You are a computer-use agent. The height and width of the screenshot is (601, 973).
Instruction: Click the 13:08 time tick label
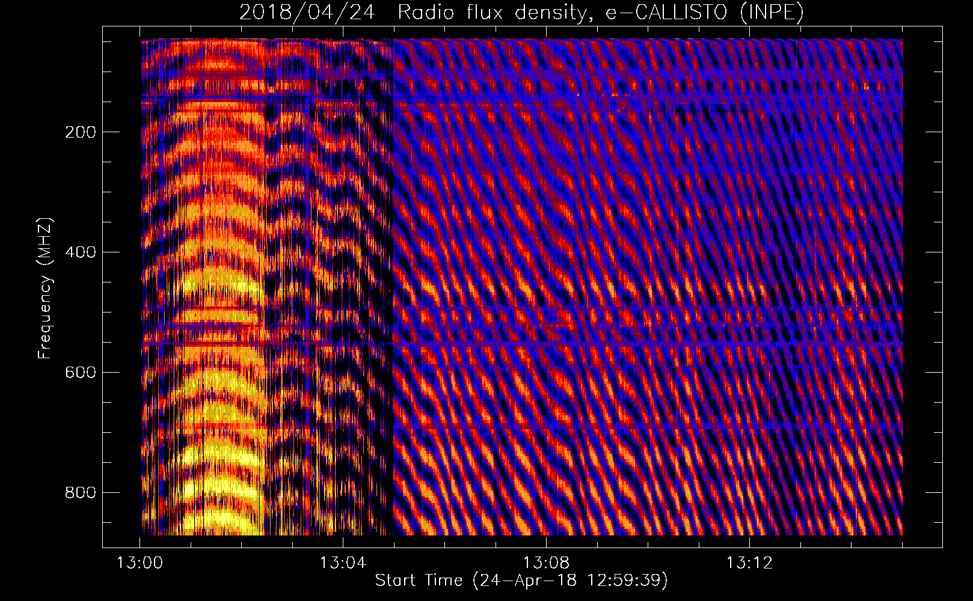(546, 563)
